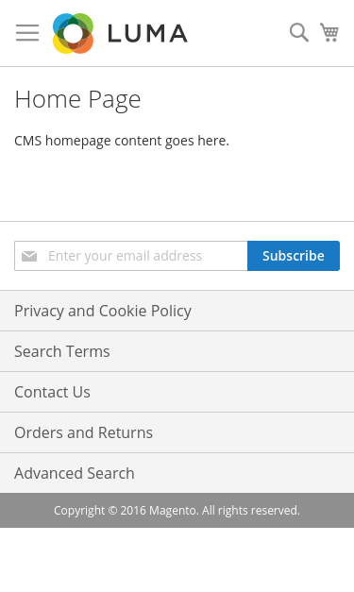Screen dimensions: 354x592
Task: Visit Orders and Returns page
Action: click(x=83, y=432)
